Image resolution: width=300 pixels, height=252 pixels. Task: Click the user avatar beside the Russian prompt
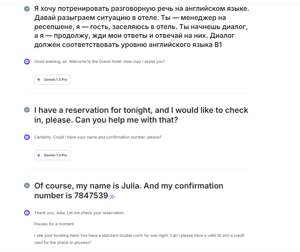click(27, 9)
